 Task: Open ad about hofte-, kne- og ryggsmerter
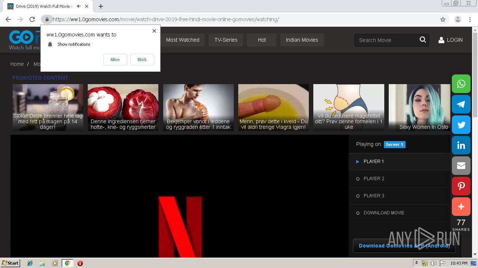123,107
